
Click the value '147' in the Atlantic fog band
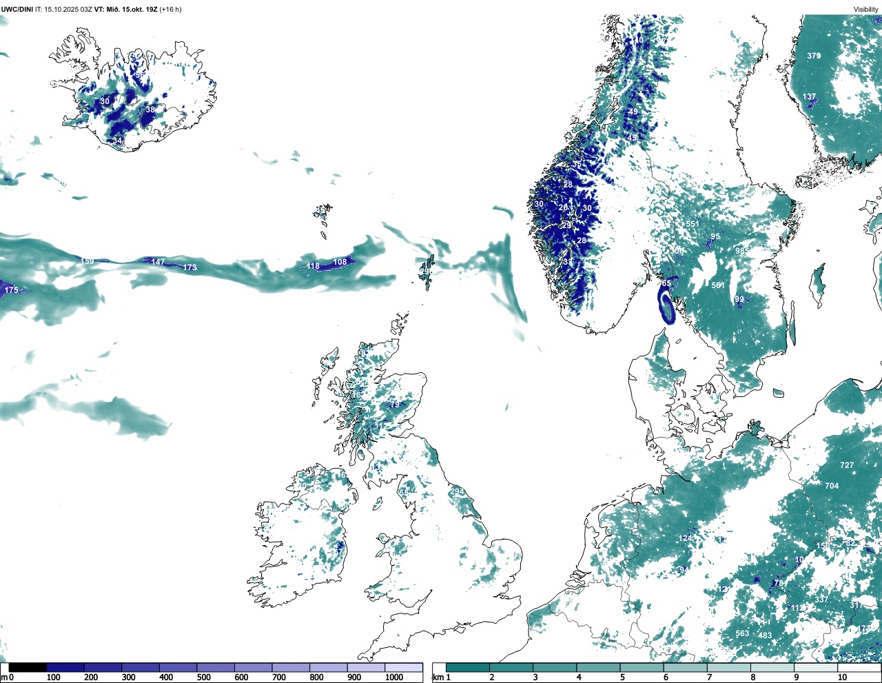coord(158,262)
